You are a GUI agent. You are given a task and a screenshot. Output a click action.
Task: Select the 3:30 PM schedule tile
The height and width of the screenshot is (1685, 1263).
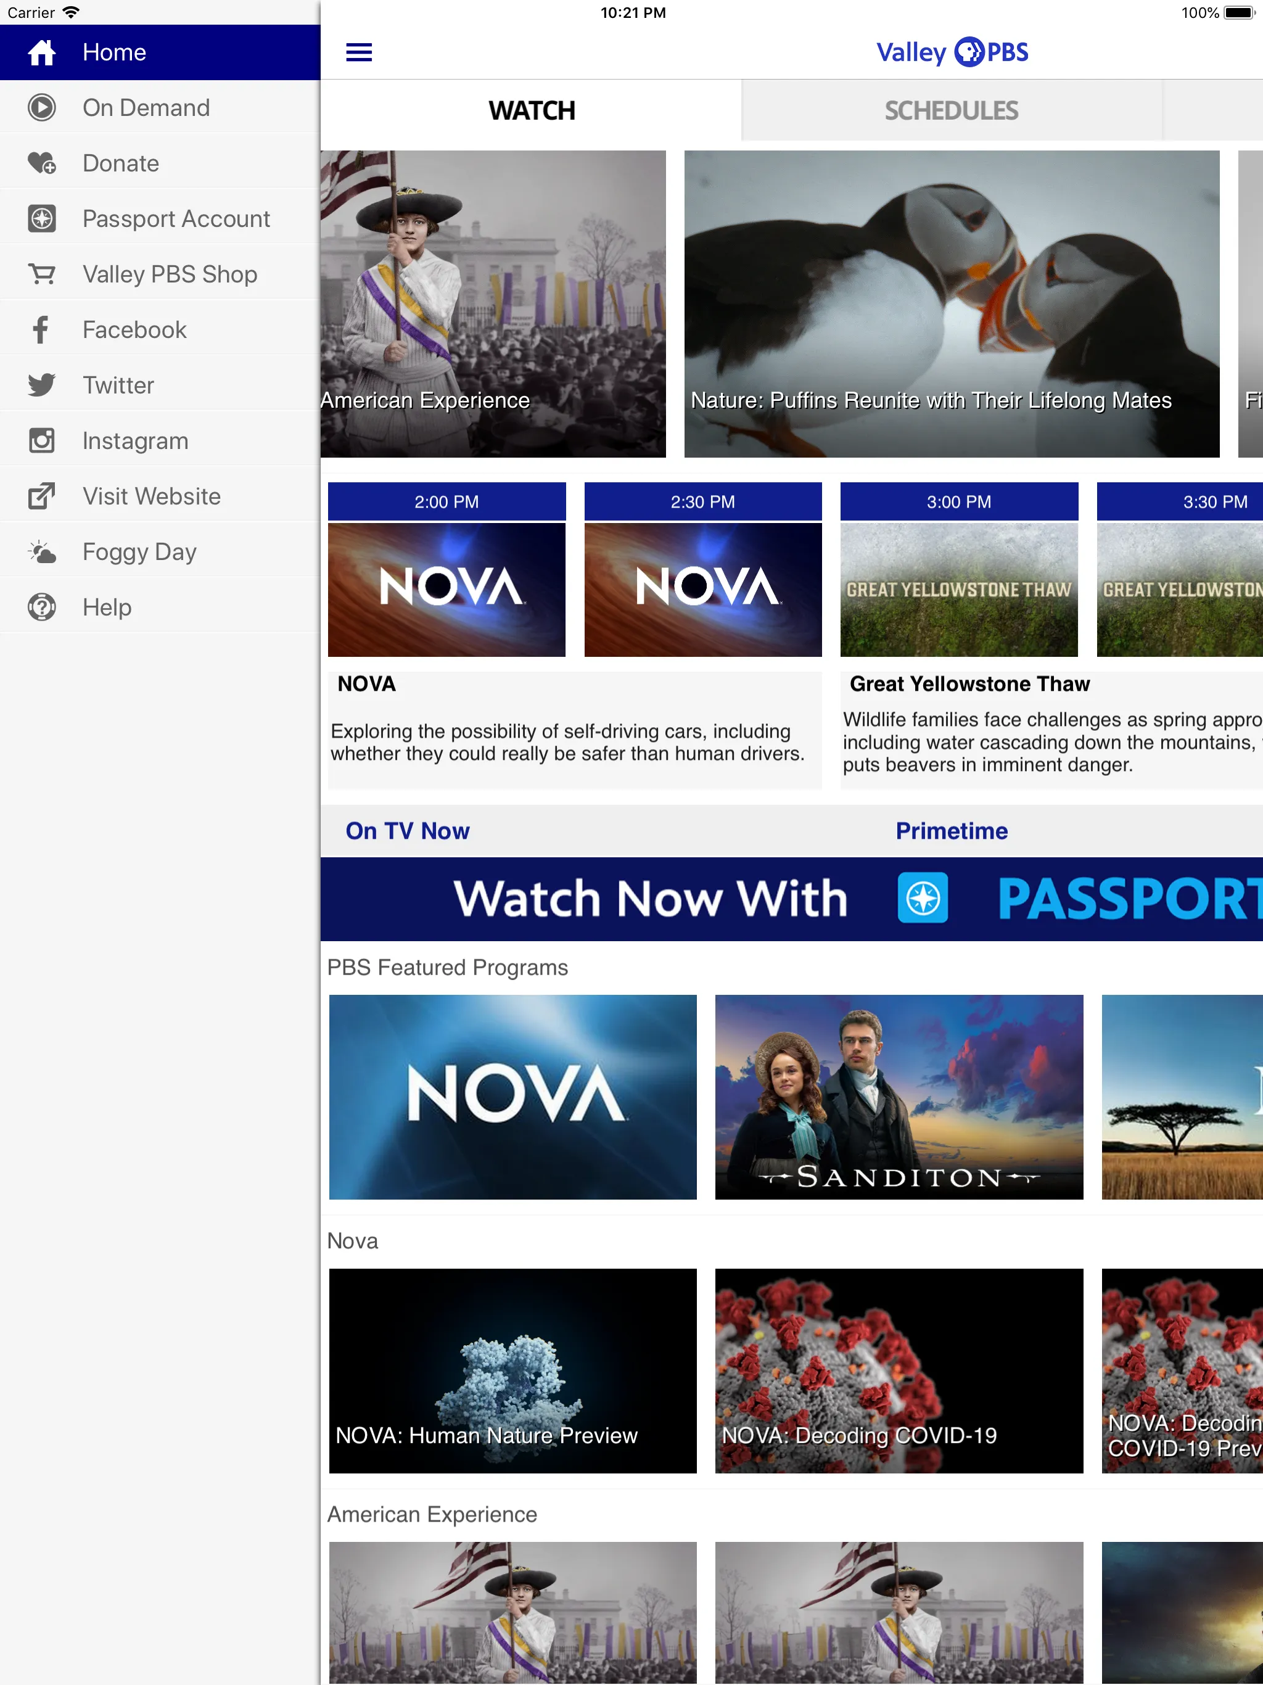coord(1180,570)
